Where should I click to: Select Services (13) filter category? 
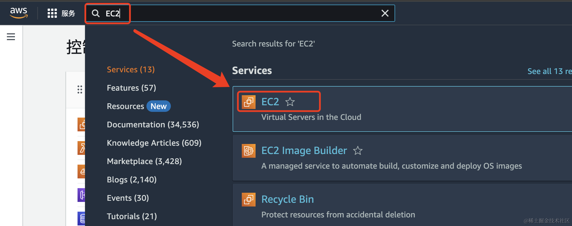(x=131, y=69)
